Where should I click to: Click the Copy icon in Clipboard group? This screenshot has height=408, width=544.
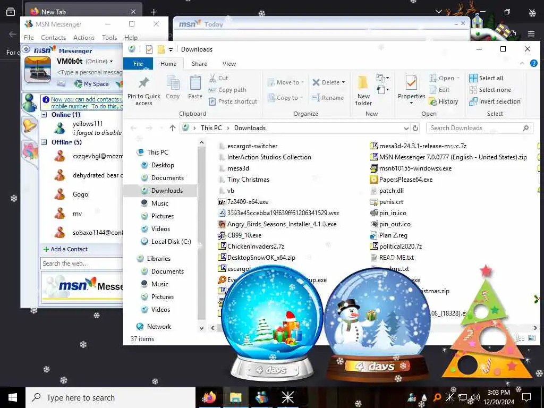[x=173, y=83]
